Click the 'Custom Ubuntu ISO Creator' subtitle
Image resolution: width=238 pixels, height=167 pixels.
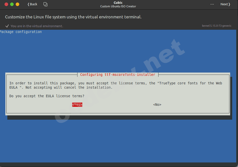[118, 6]
